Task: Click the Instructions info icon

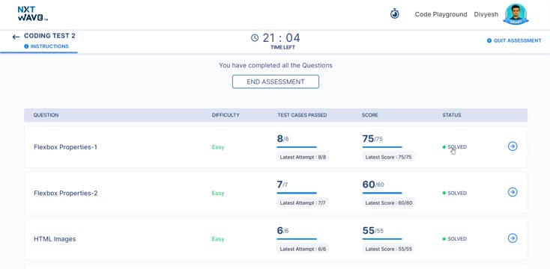Action: [26, 46]
